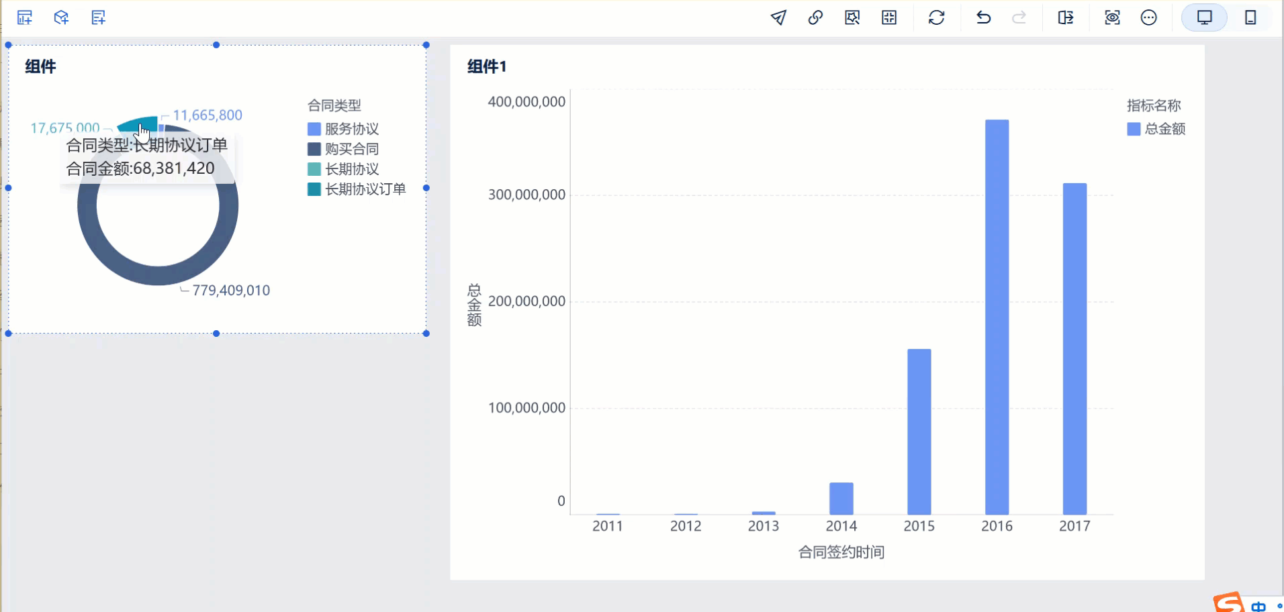The image size is (1284, 612).
Task: Click the publish paper-plane icon
Action: click(x=778, y=17)
